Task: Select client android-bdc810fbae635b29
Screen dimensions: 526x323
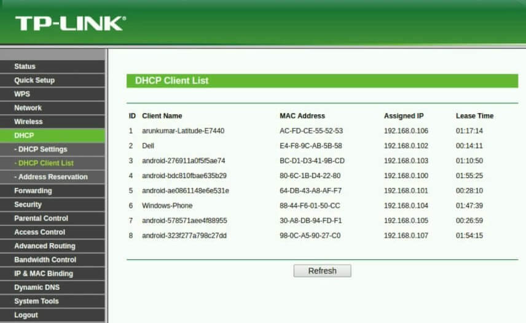Action: (x=184, y=176)
